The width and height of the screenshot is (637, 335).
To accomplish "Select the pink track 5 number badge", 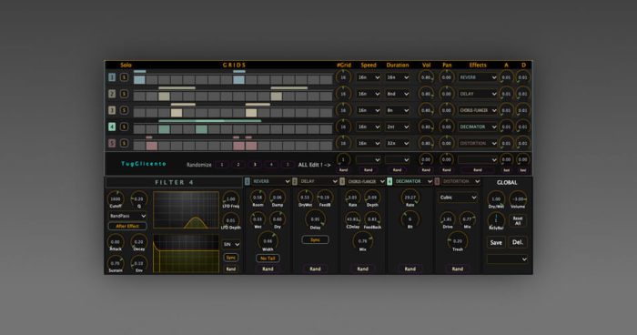I will (x=112, y=143).
